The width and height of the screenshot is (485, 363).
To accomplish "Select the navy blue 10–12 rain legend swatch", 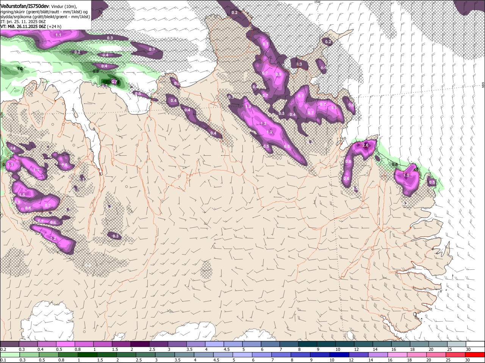I will (x=339, y=354).
